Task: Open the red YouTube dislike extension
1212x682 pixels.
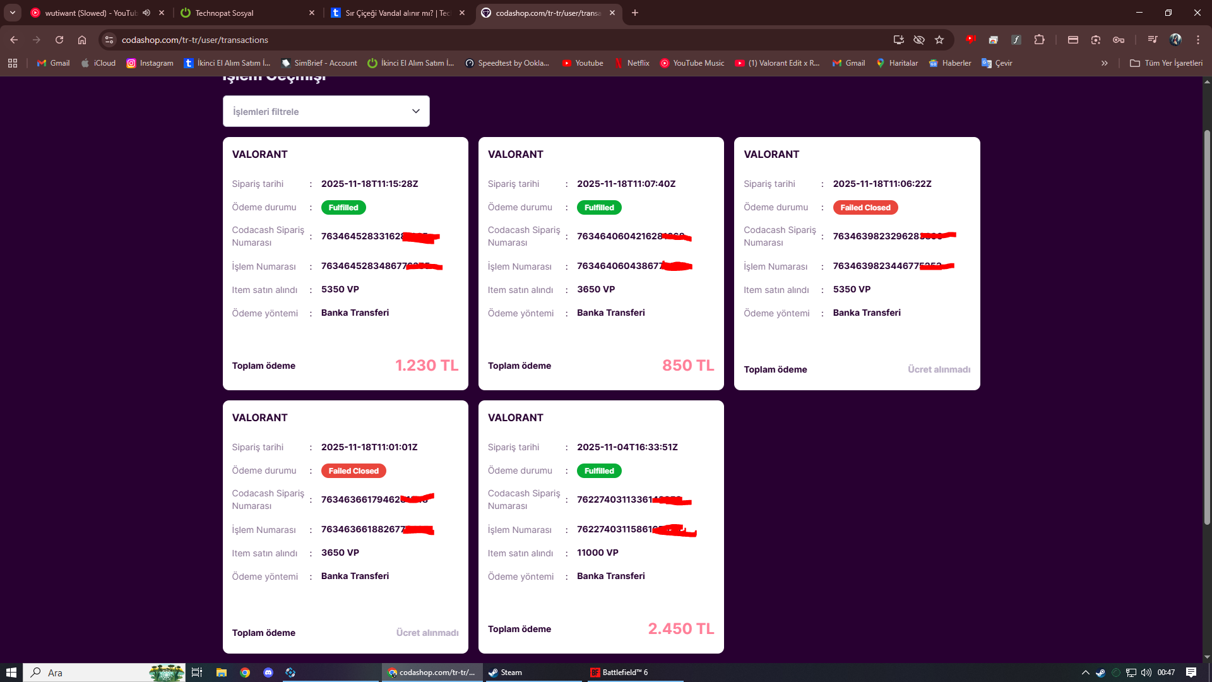Action: pyautogui.click(x=971, y=40)
